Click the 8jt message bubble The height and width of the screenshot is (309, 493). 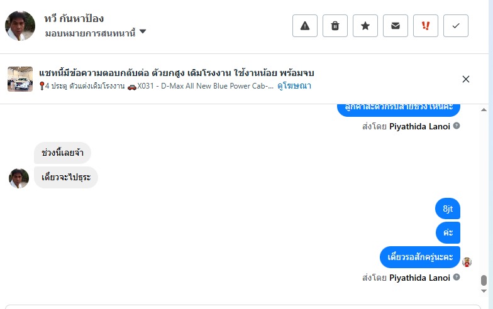(448, 209)
